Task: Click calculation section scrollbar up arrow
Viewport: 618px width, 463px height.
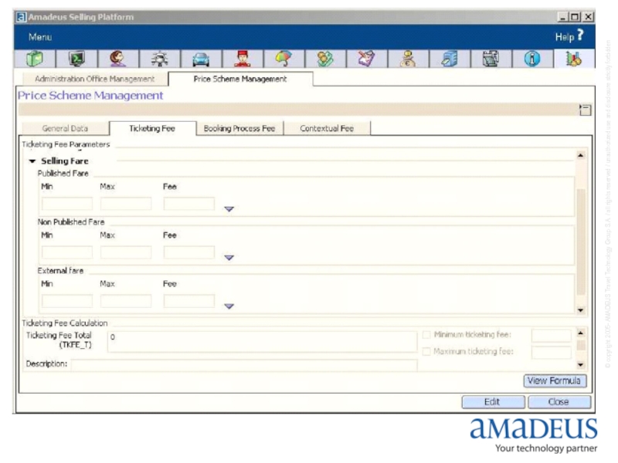Action: click(x=581, y=333)
